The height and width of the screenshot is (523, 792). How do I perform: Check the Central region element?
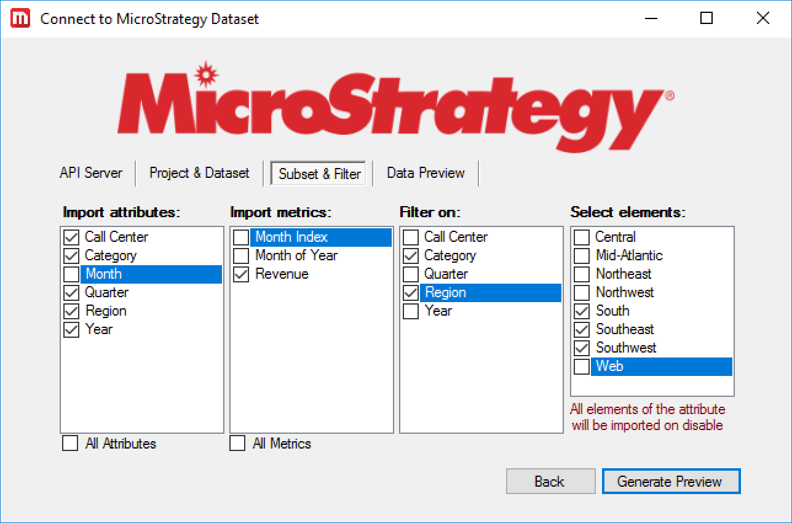click(x=582, y=237)
